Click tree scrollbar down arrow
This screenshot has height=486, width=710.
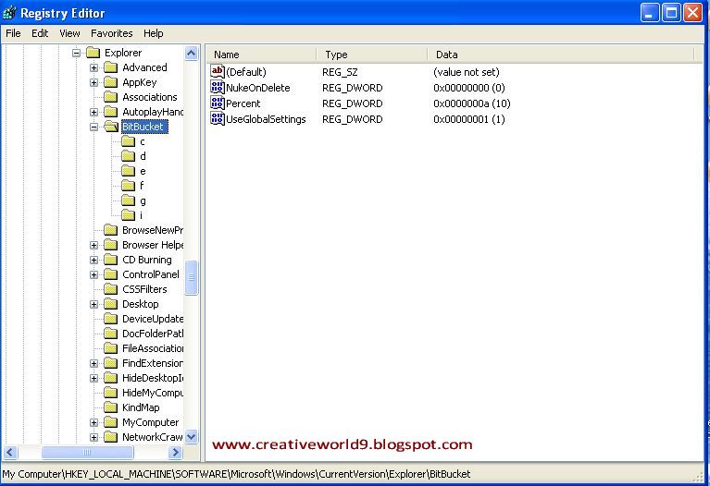[x=191, y=437]
